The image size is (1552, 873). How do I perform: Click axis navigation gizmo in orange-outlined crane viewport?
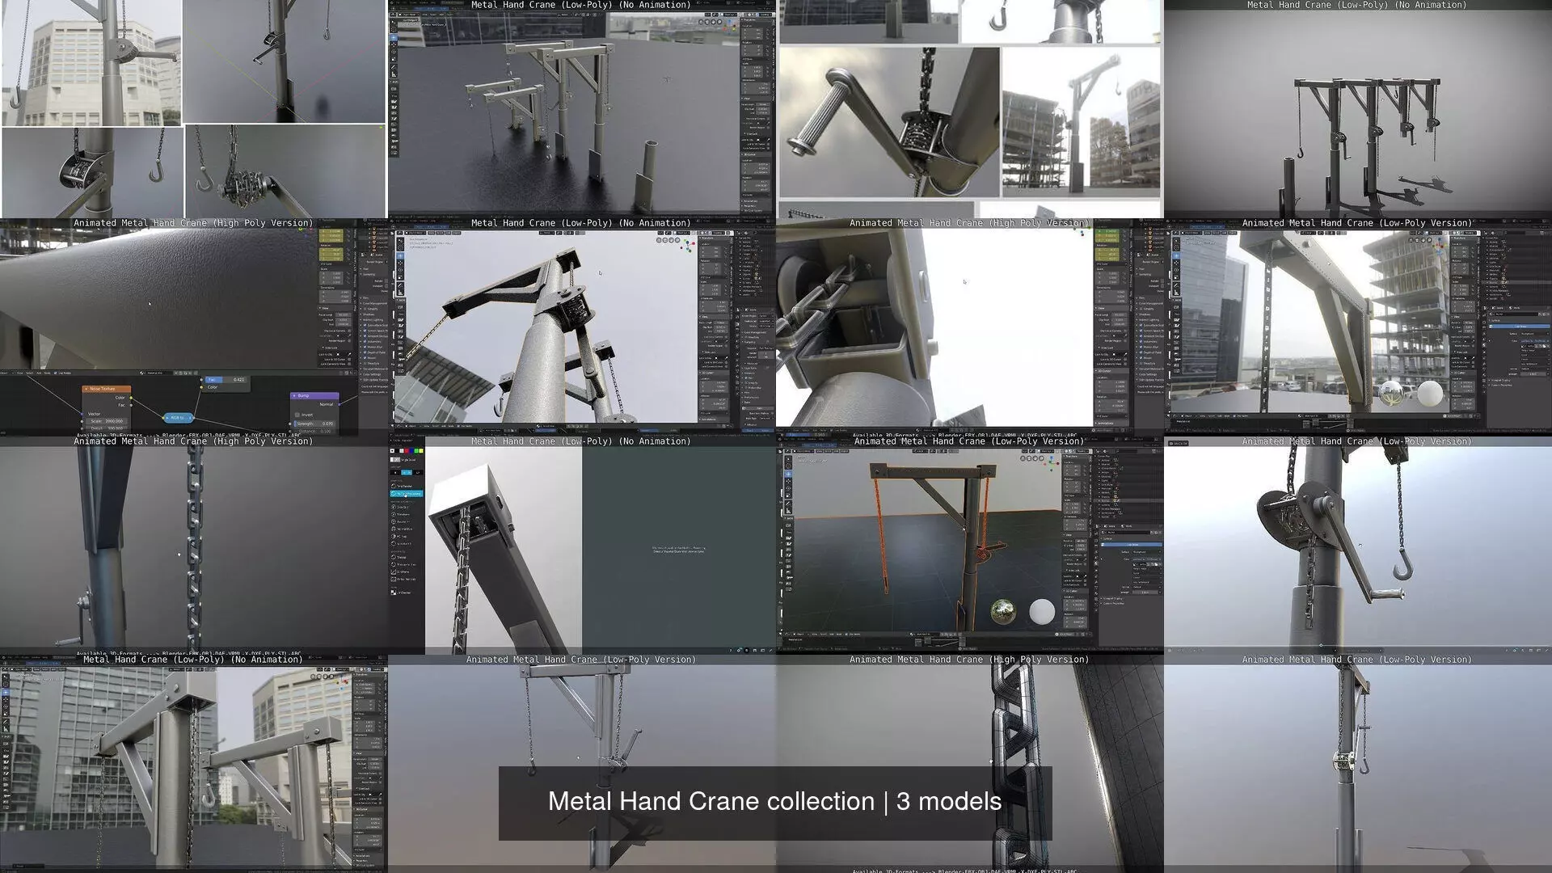pyautogui.click(x=1051, y=464)
